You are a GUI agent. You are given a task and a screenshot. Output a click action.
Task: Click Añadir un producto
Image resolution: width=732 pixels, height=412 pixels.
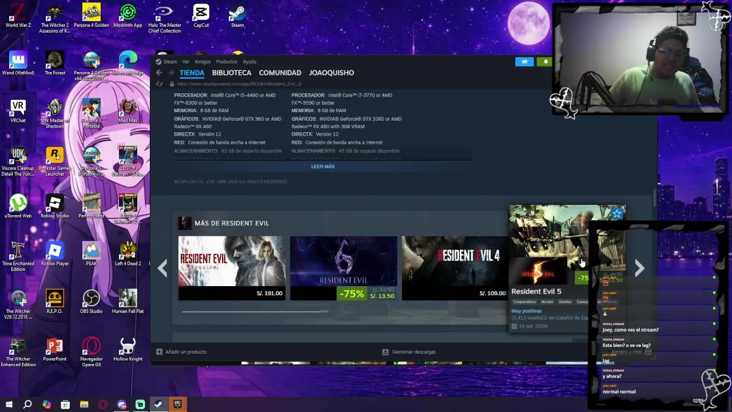click(182, 352)
